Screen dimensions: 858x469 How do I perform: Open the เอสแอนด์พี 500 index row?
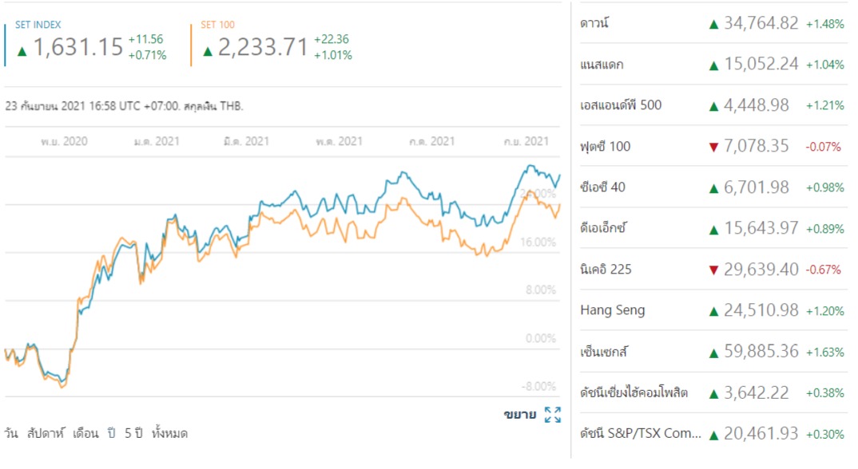click(x=621, y=105)
